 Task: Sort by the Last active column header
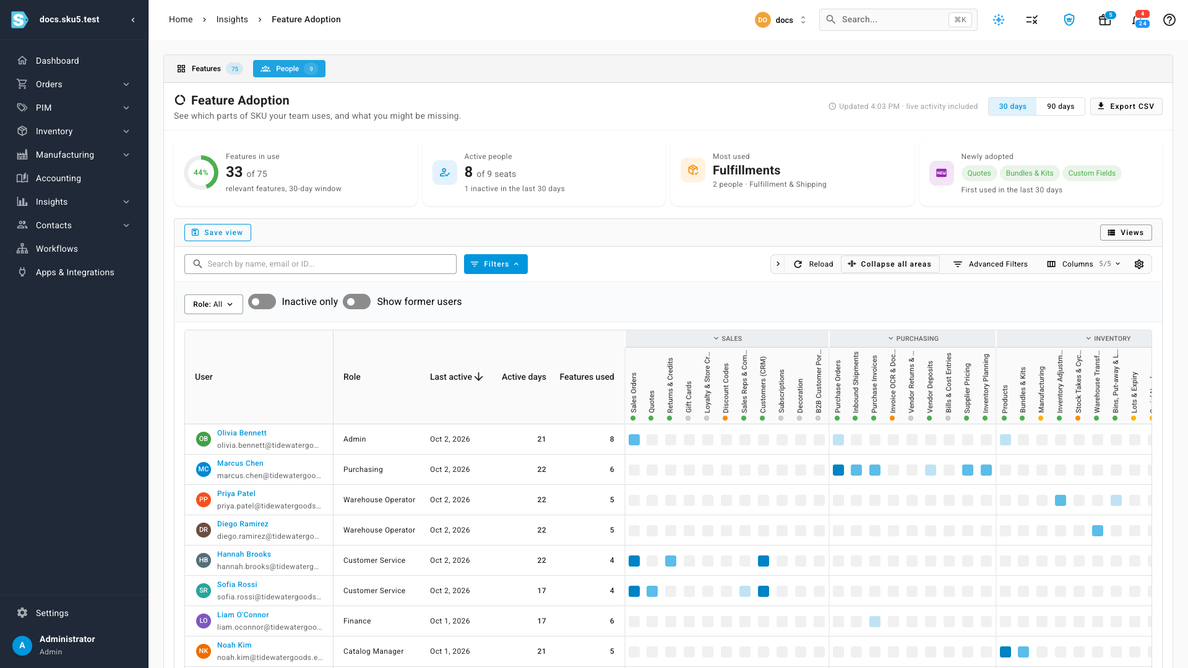457,377
